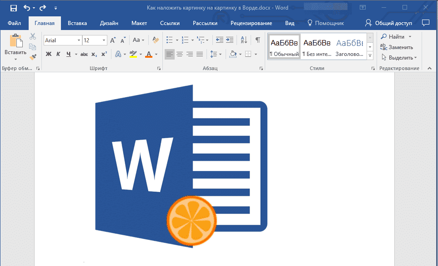This screenshot has width=438, height=266.
Task: Apply center paragraph alignment
Action: pyautogui.click(x=179, y=54)
